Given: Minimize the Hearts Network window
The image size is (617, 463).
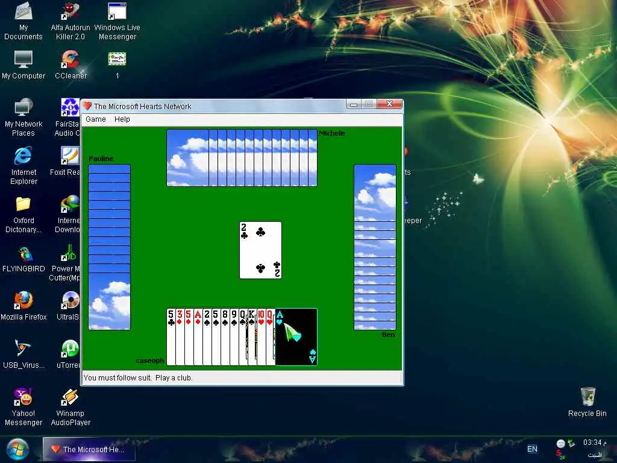Looking at the screenshot, I should pos(354,104).
